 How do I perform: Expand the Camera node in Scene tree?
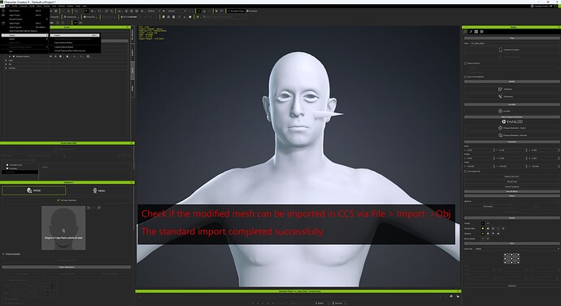[6, 68]
